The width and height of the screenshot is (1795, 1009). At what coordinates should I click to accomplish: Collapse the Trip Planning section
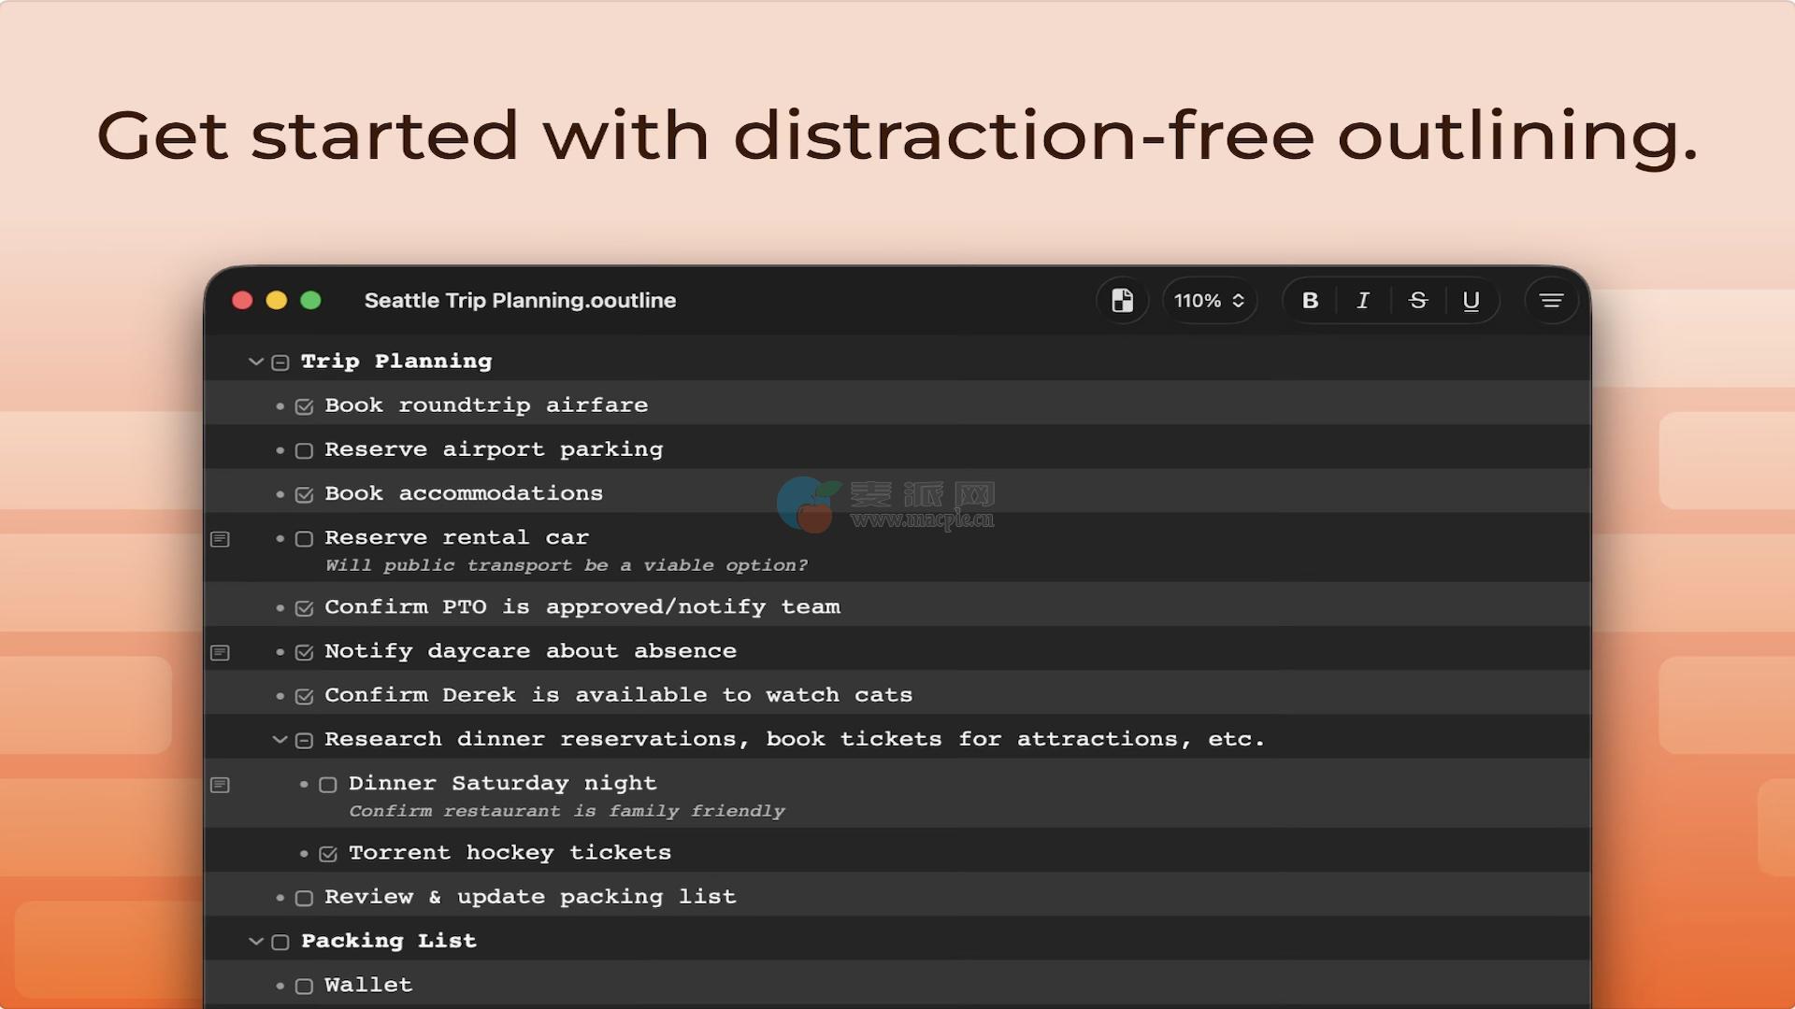(255, 362)
